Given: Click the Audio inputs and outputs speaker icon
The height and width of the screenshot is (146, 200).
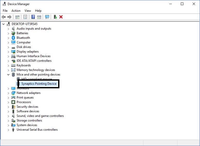Looking at the screenshot, I should click(13, 29).
